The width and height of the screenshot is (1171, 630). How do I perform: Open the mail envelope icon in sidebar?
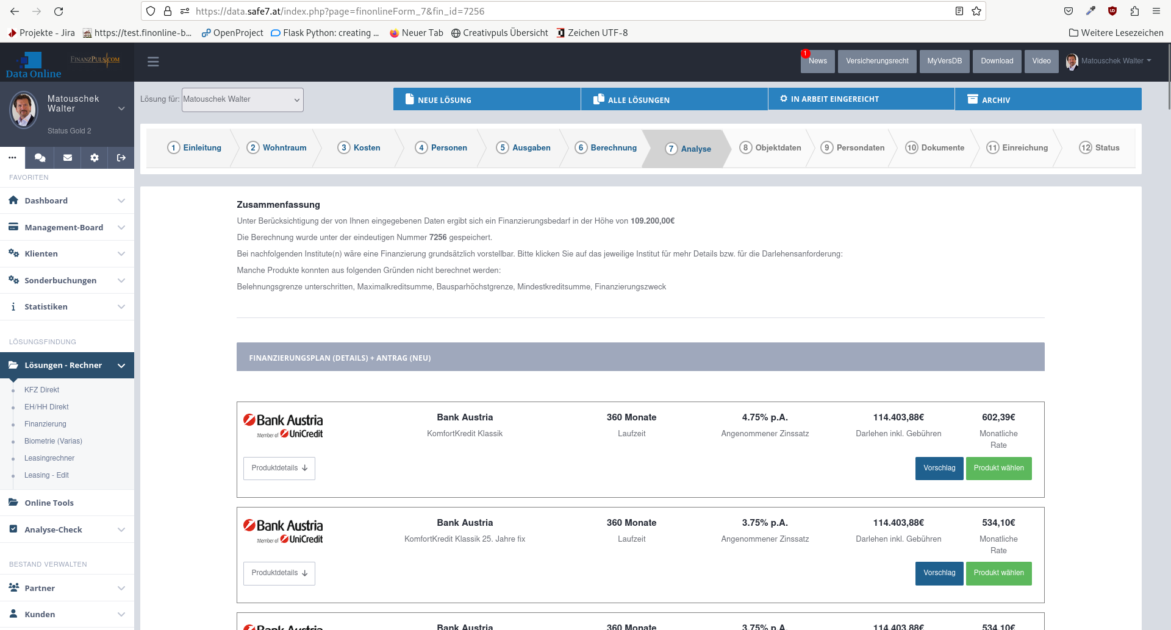68,158
